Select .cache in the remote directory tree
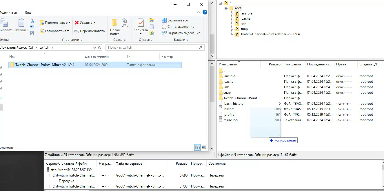The height and width of the screenshot is (191, 384). tap(245, 19)
